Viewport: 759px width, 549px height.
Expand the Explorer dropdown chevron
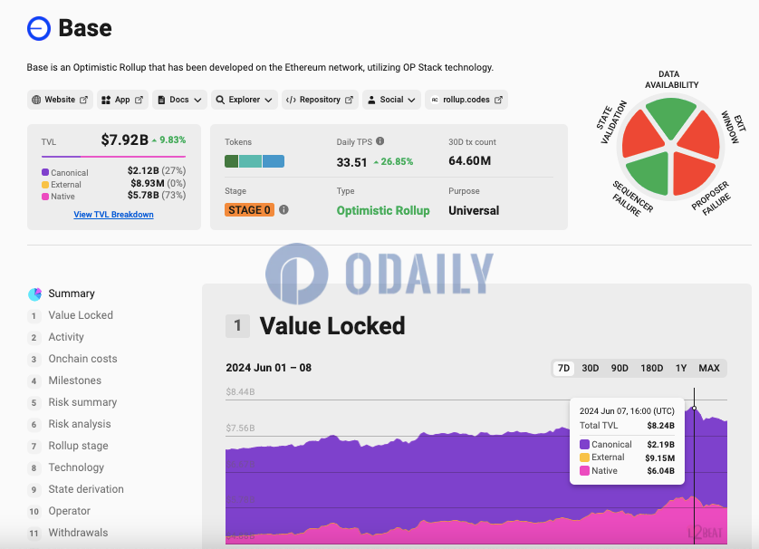point(268,100)
